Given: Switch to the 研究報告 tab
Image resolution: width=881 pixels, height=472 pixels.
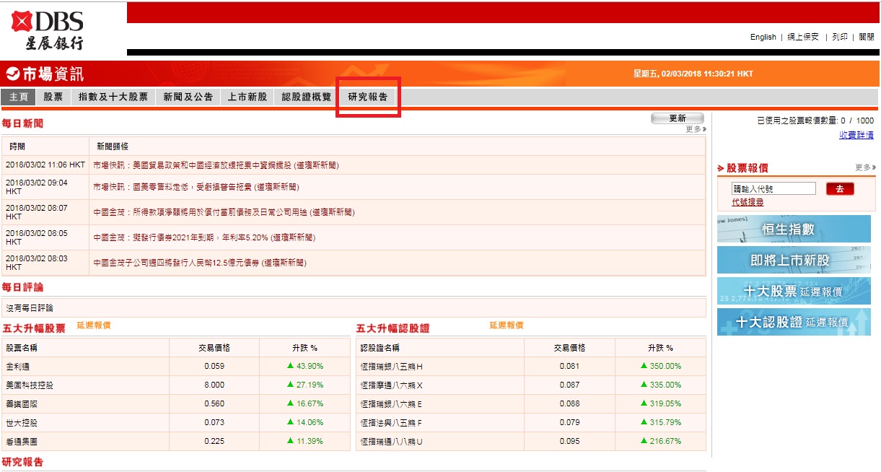Looking at the screenshot, I should pos(368,97).
